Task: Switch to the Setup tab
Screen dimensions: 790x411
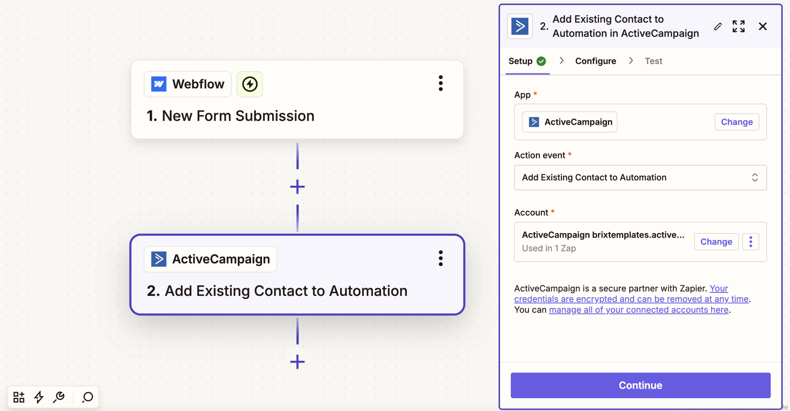Action: coord(527,61)
